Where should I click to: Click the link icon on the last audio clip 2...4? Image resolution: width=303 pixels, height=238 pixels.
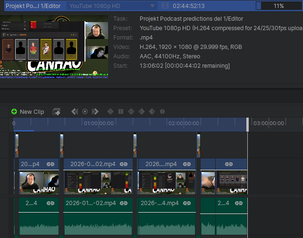coord(239,203)
